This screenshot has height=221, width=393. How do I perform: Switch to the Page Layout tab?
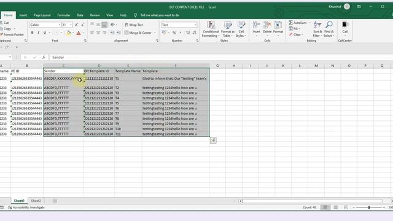(42, 15)
